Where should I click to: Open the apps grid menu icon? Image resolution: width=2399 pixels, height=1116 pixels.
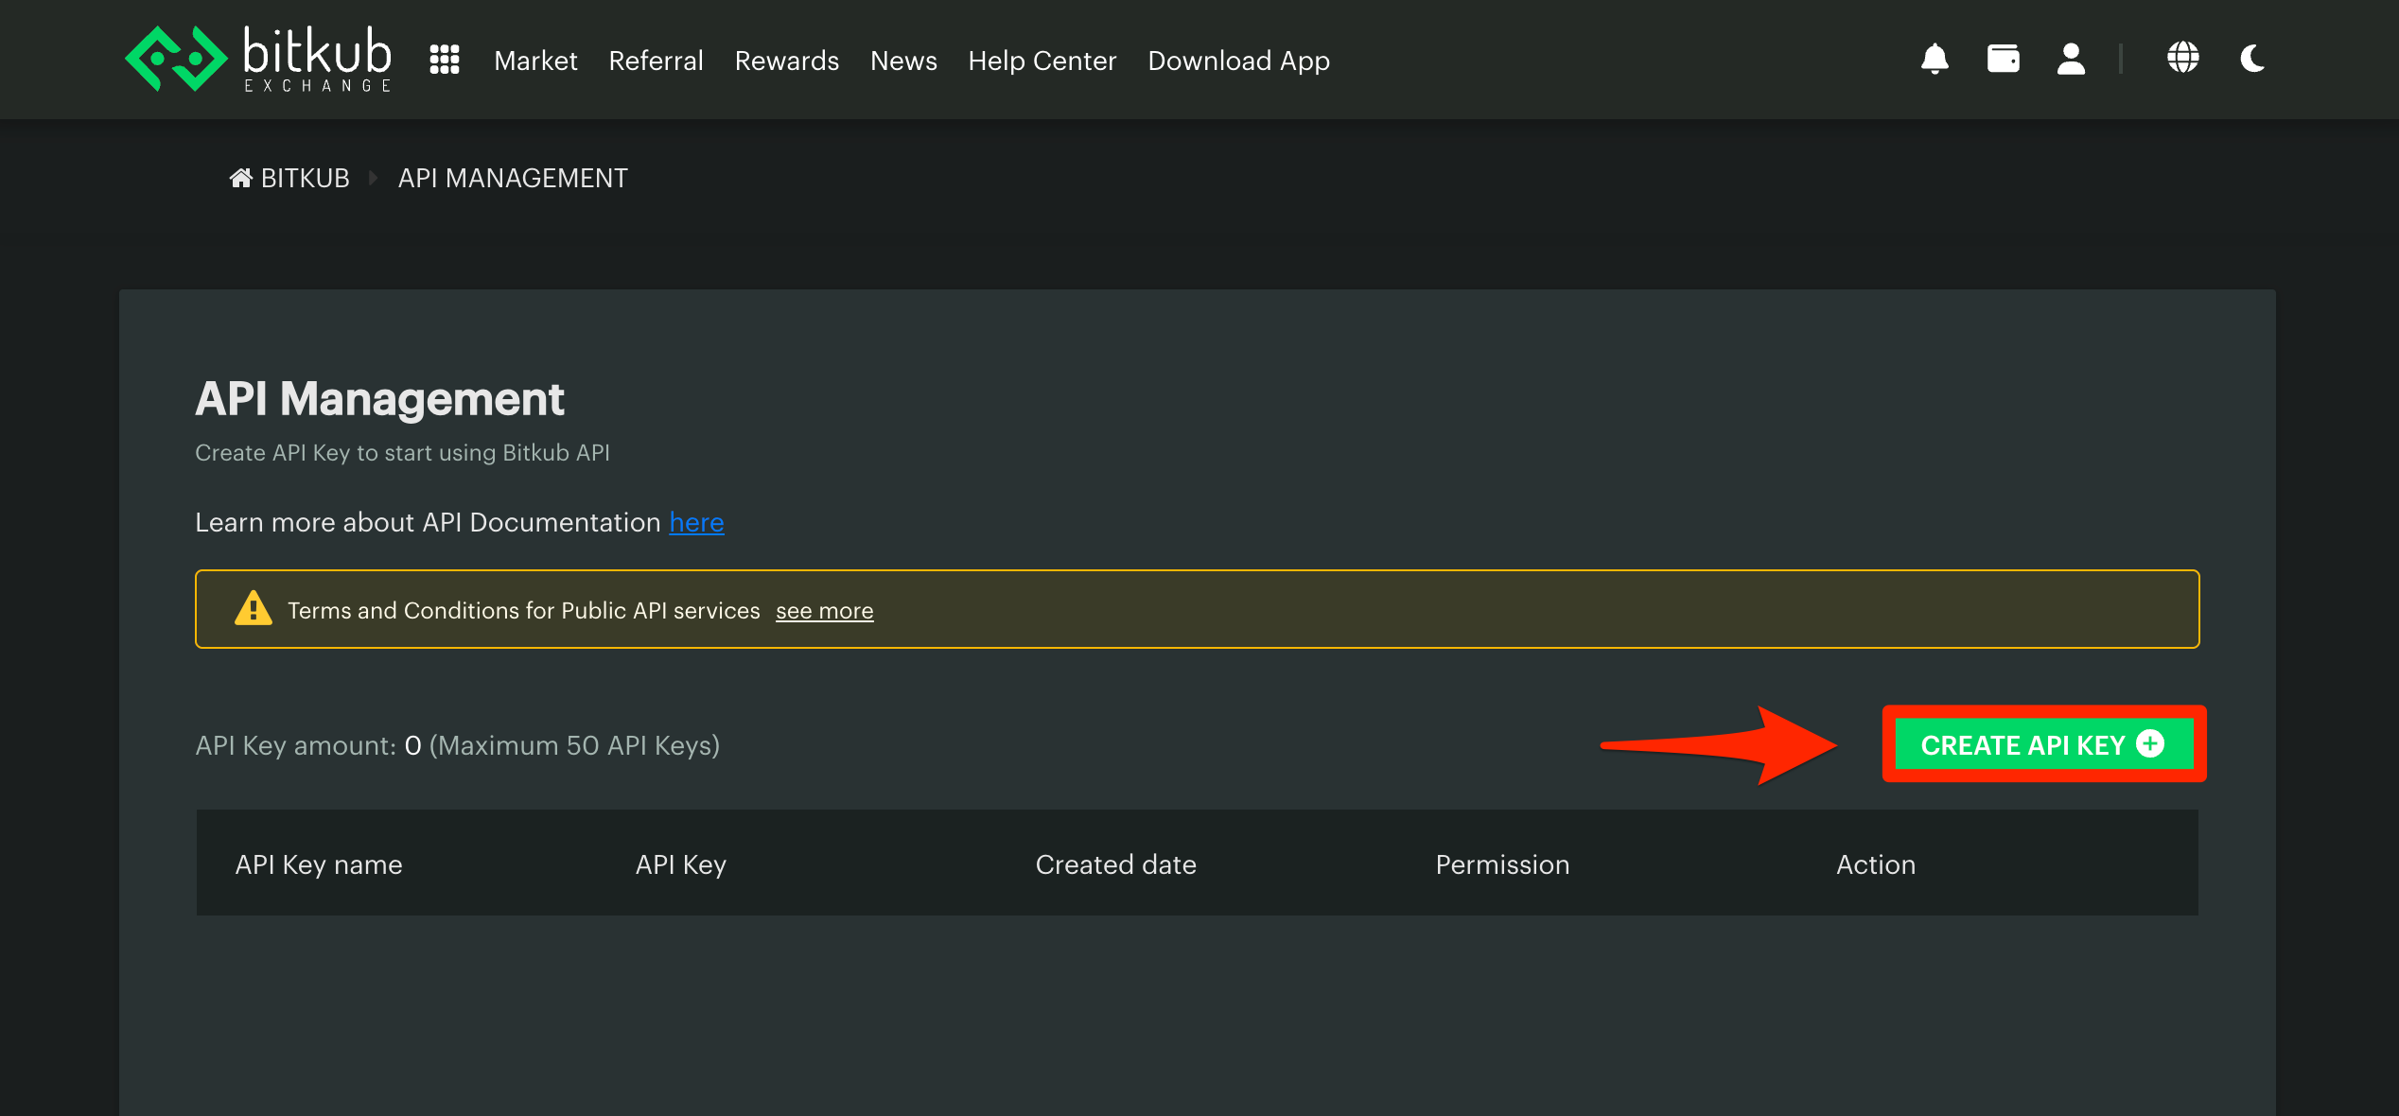coord(444,60)
